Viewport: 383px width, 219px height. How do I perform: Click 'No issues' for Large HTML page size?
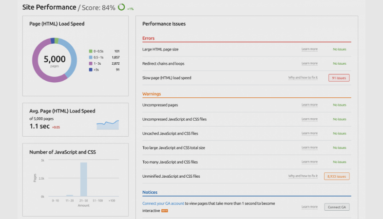(x=340, y=49)
